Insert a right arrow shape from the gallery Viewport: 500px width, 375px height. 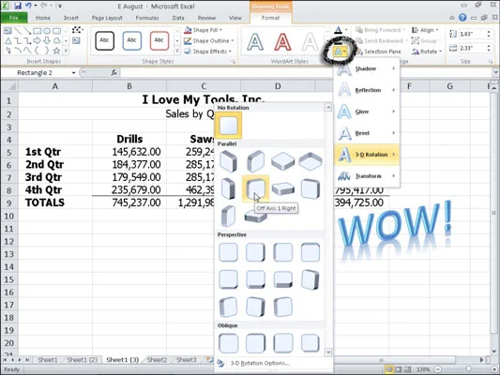click(37, 40)
